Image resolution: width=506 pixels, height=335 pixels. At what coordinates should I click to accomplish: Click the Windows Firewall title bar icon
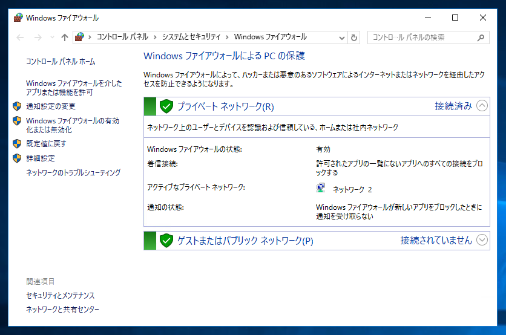(18, 18)
